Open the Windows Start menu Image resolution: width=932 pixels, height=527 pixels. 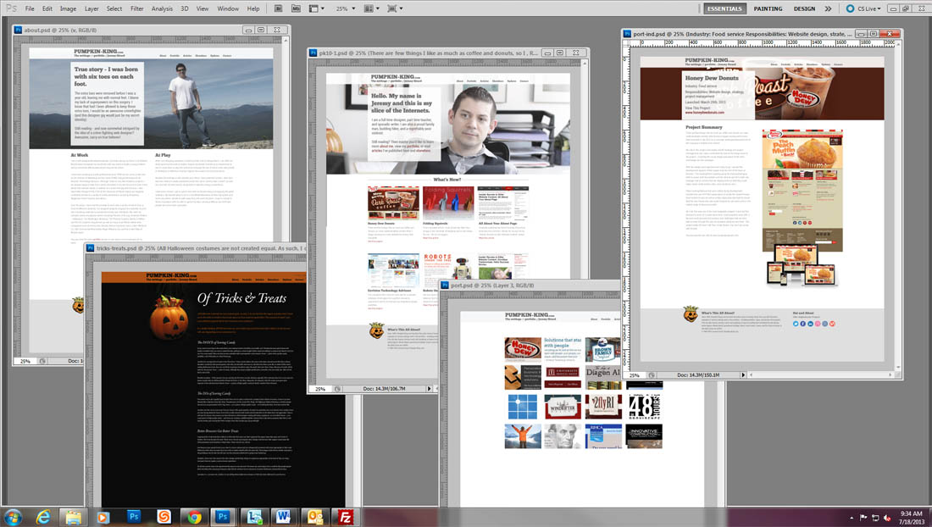pos(13,517)
